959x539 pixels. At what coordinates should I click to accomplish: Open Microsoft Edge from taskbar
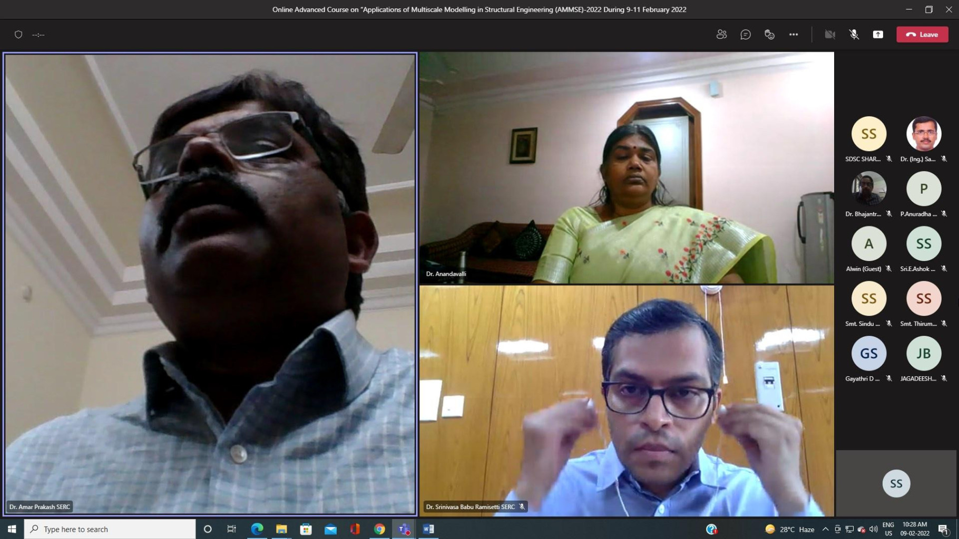click(x=257, y=529)
